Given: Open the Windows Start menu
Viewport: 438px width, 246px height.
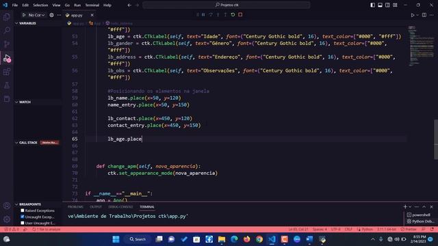Looking at the screenshot, I should coord(116,239).
